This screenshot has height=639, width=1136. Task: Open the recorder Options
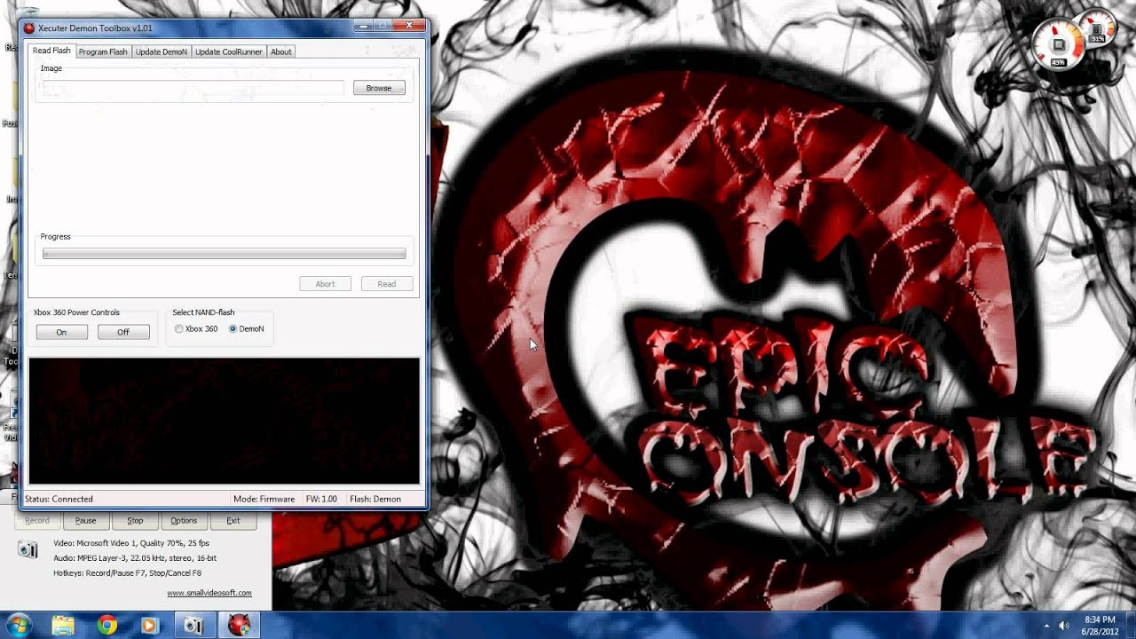[x=184, y=521]
